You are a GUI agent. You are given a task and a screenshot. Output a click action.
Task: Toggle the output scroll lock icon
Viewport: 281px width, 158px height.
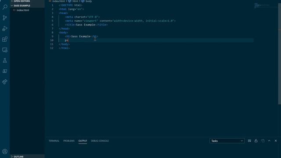tap(256, 141)
